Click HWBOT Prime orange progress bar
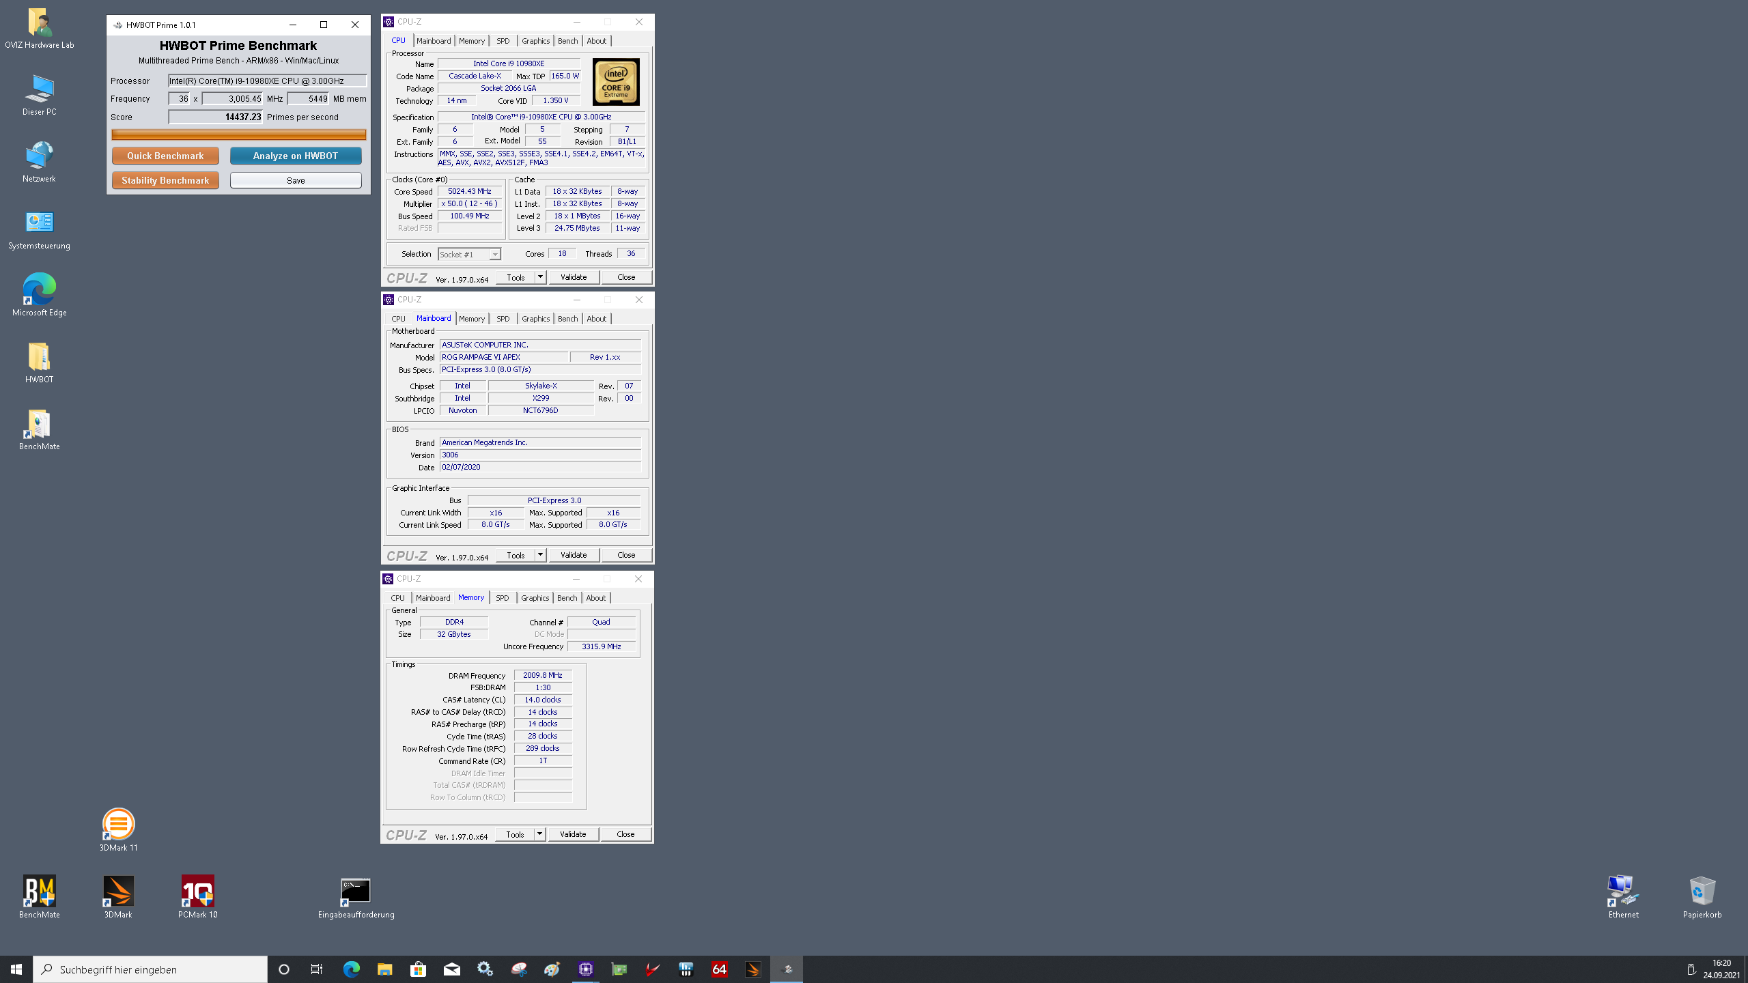Image resolution: width=1748 pixels, height=983 pixels. 239,135
